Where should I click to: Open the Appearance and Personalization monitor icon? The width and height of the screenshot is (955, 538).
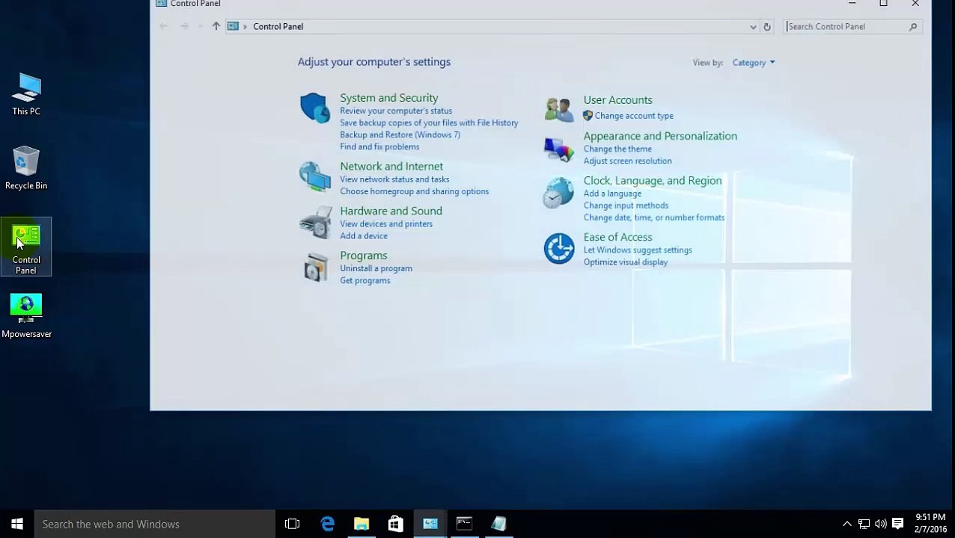pyautogui.click(x=558, y=149)
